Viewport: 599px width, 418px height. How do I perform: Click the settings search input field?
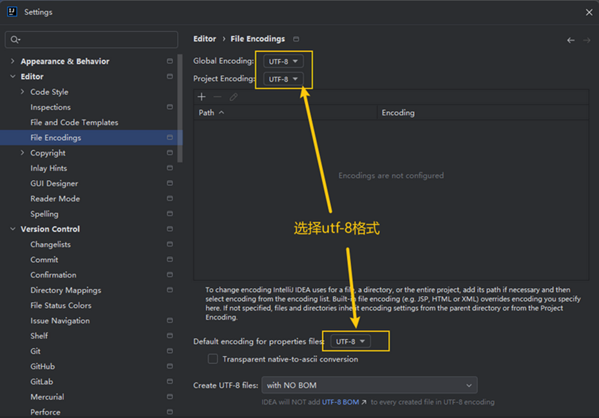point(91,39)
